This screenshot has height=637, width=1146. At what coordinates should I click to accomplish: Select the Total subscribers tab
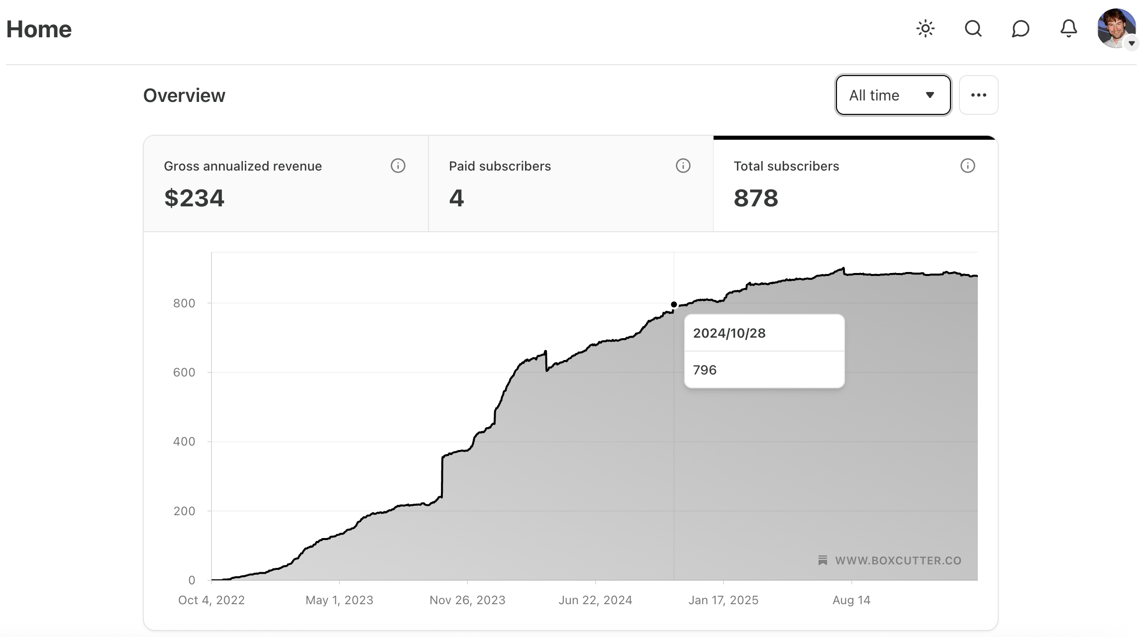pyautogui.click(x=855, y=183)
